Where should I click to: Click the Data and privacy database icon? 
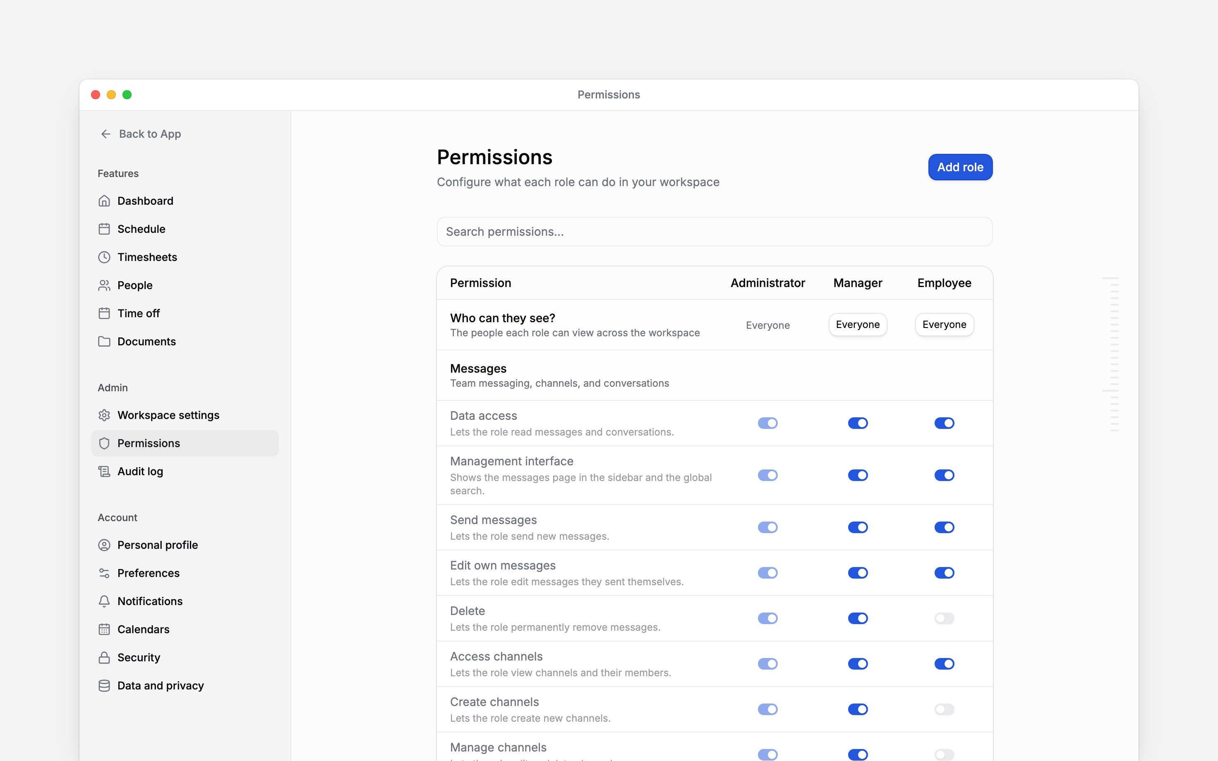[104, 686]
